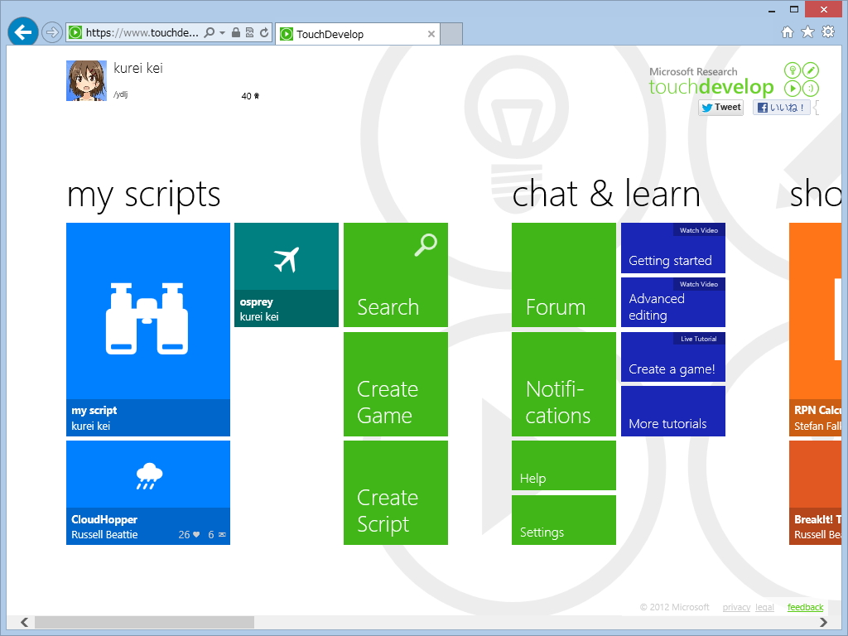Image resolution: width=848 pixels, height=636 pixels.
Task: Click the touchdevelop logo
Action: coord(711,86)
